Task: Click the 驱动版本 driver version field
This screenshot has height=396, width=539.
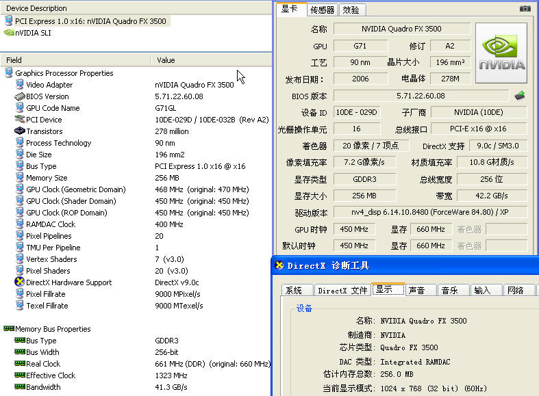Action: point(430,212)
